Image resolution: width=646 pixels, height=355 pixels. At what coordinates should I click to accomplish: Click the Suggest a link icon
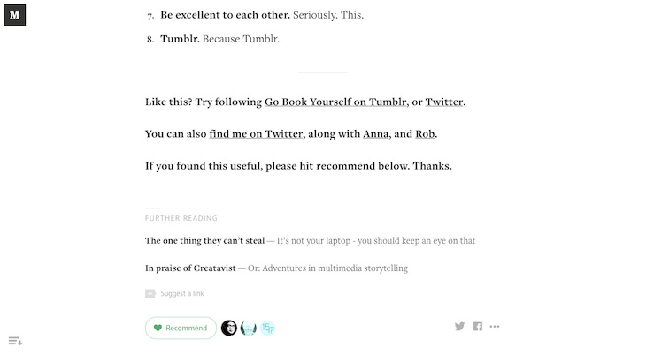point(150,294)
